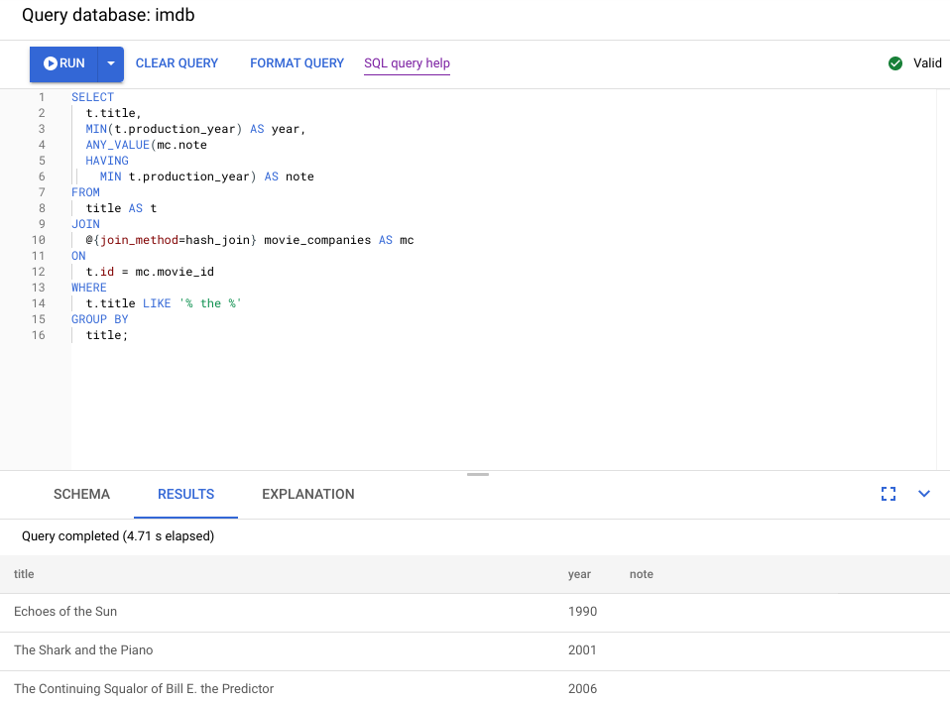Click the pane divider drag handle
The height and width of the screenshot is (703, 950).
coord(477,474)
